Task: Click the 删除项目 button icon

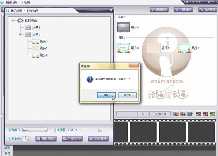Action: (39, 139)
